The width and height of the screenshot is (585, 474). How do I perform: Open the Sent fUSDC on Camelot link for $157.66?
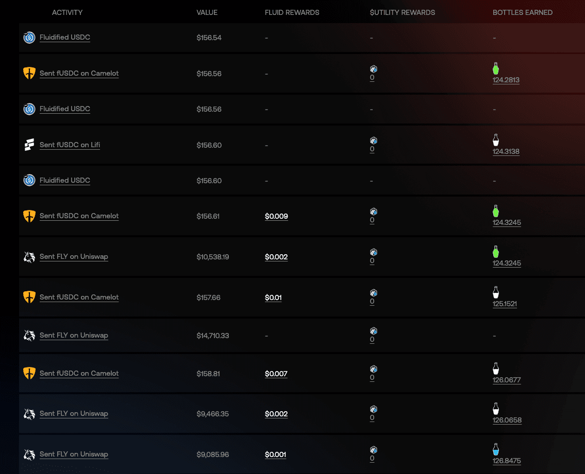point(79,297)
